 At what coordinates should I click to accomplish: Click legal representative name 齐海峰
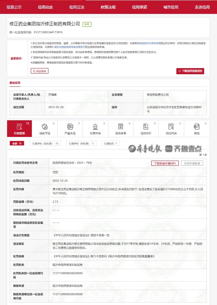tap(52, 95)
